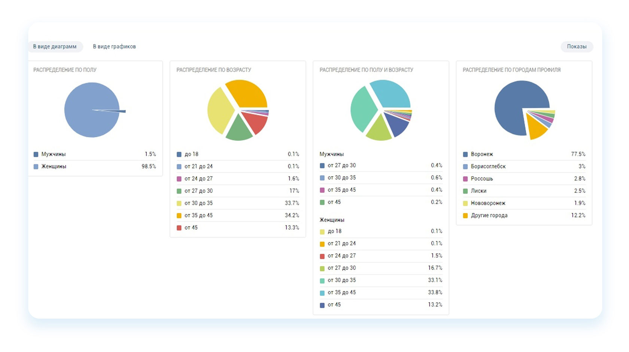Click the 'до 18' swatch in age legend
The image size is (629, 352).
tap(179, 154)
